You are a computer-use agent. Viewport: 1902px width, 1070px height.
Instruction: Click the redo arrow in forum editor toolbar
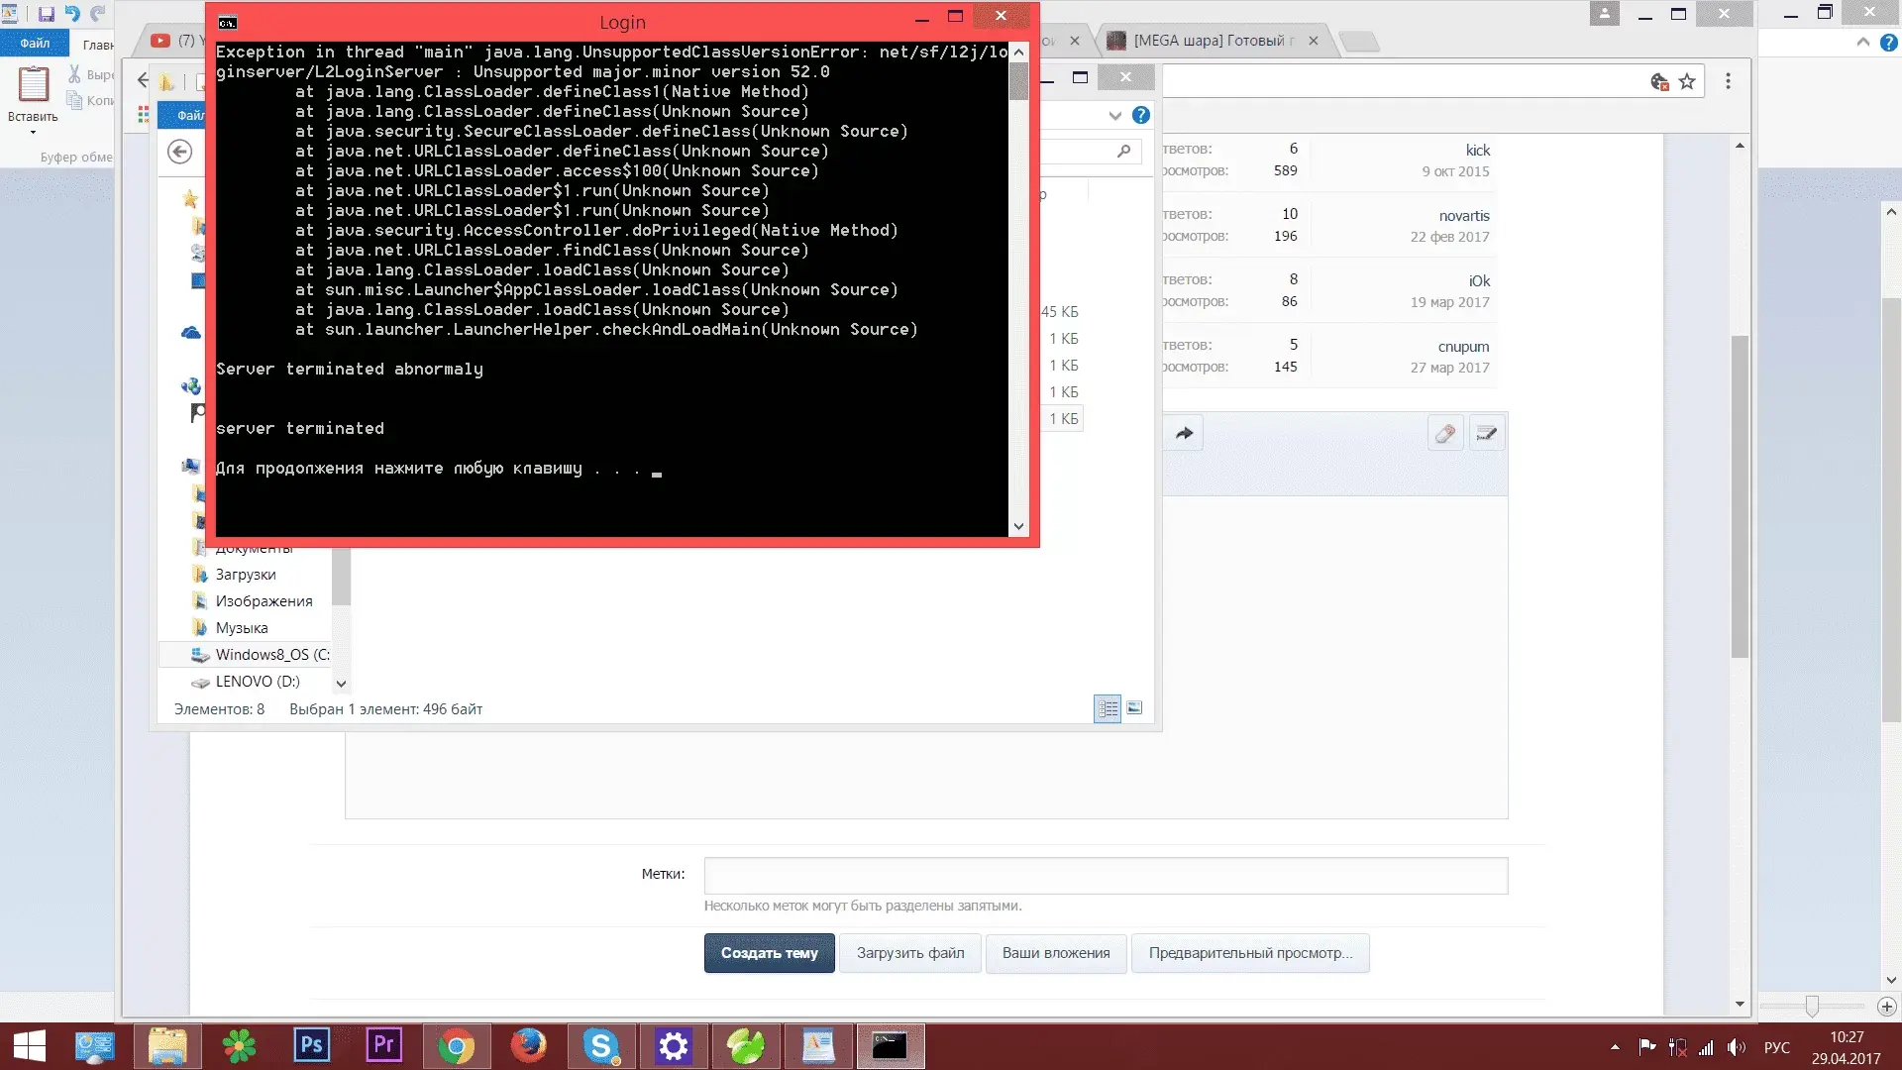[x=1184, y=433]
